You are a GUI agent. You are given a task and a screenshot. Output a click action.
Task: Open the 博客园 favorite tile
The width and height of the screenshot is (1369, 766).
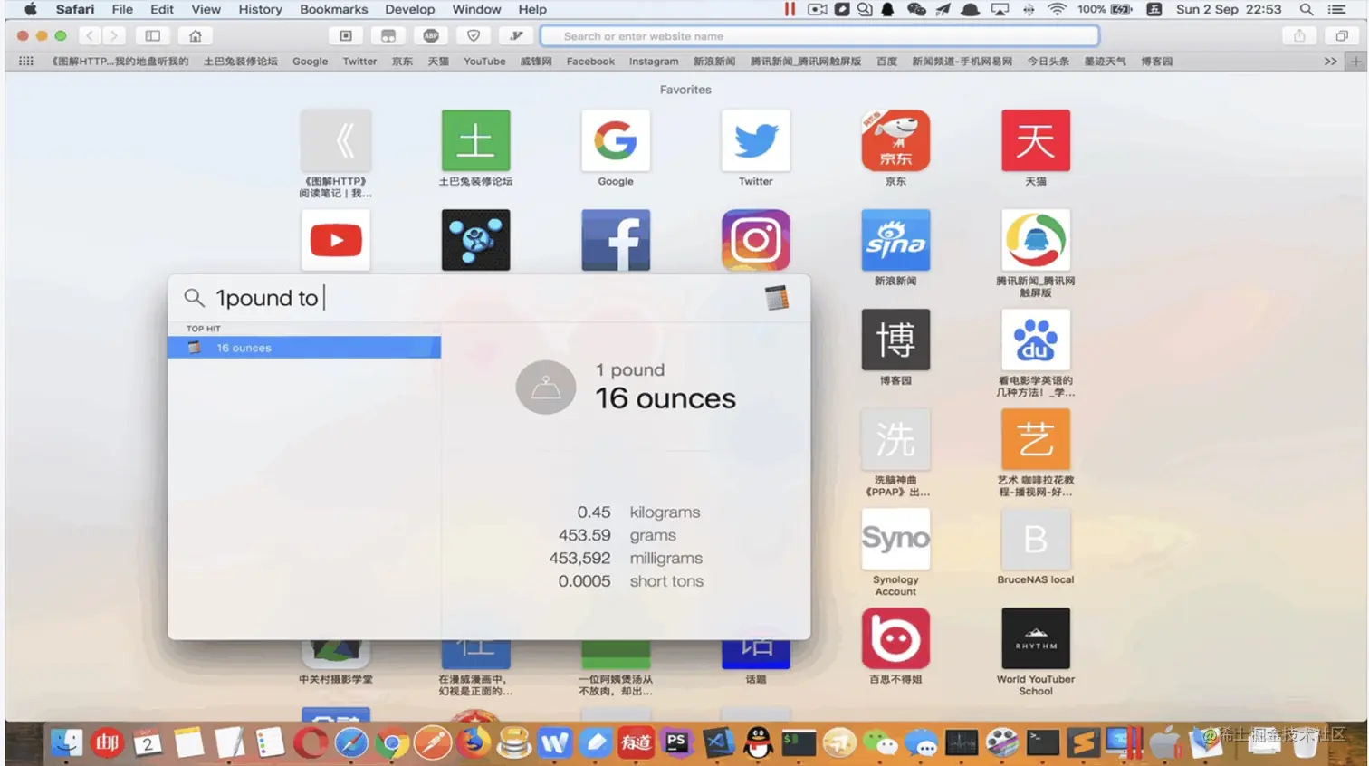[x=895, y=340]
